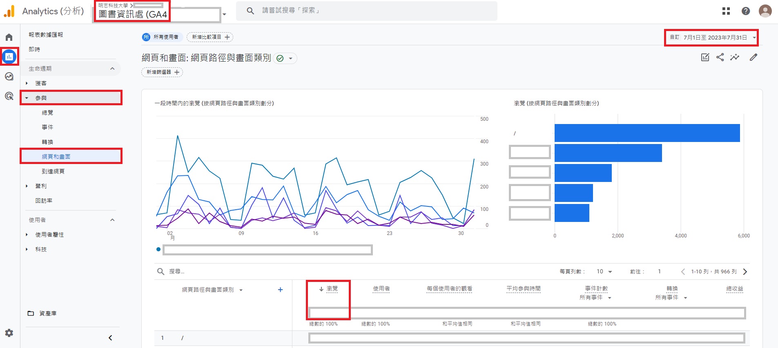
Task: Click the report status green check icon
Action: tap(280, 58)
